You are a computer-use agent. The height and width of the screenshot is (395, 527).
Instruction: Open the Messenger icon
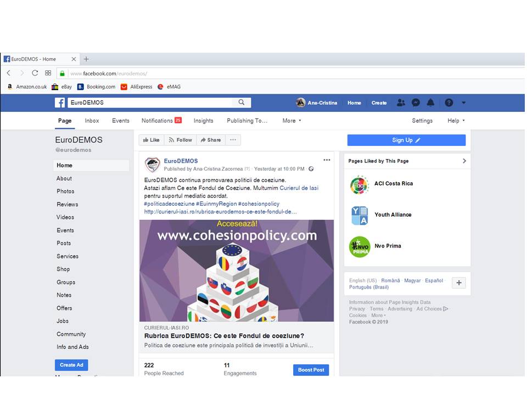coord(416,103)
